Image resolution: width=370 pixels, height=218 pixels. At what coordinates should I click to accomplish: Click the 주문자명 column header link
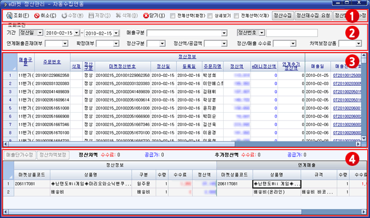click(x=212, y=67)
